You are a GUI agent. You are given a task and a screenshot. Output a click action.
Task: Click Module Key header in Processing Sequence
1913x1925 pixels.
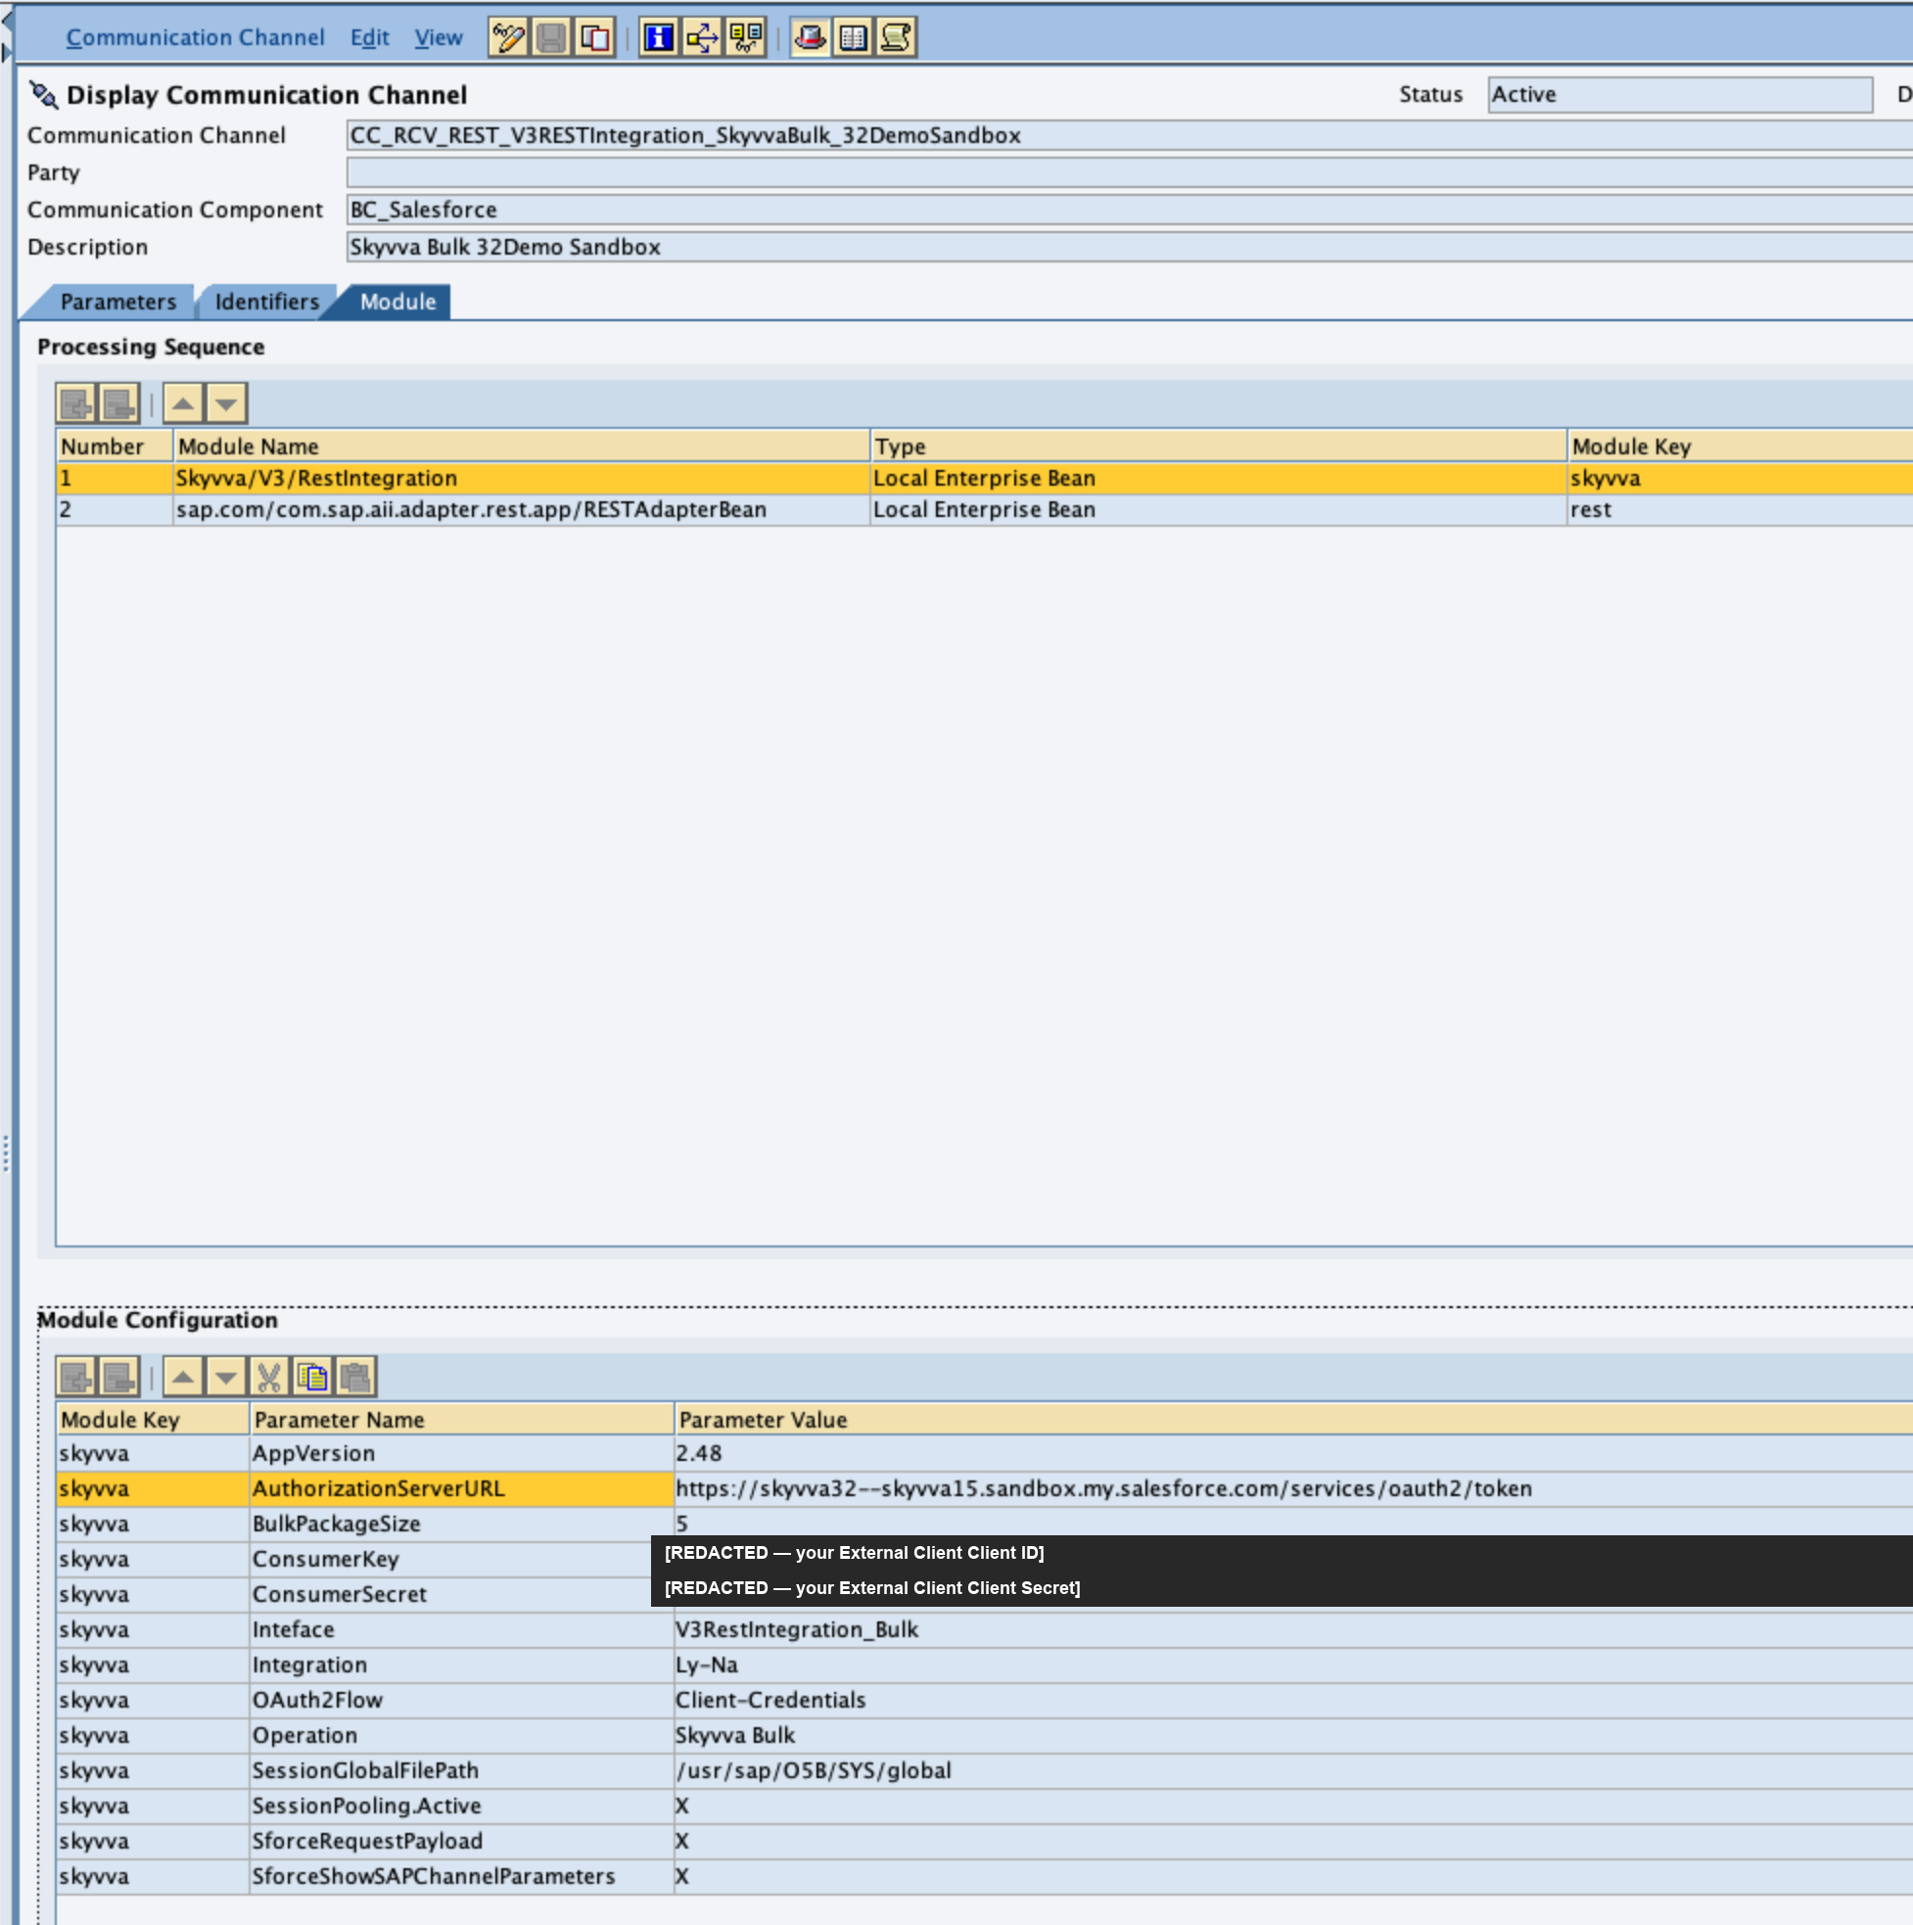point(1740,446)
